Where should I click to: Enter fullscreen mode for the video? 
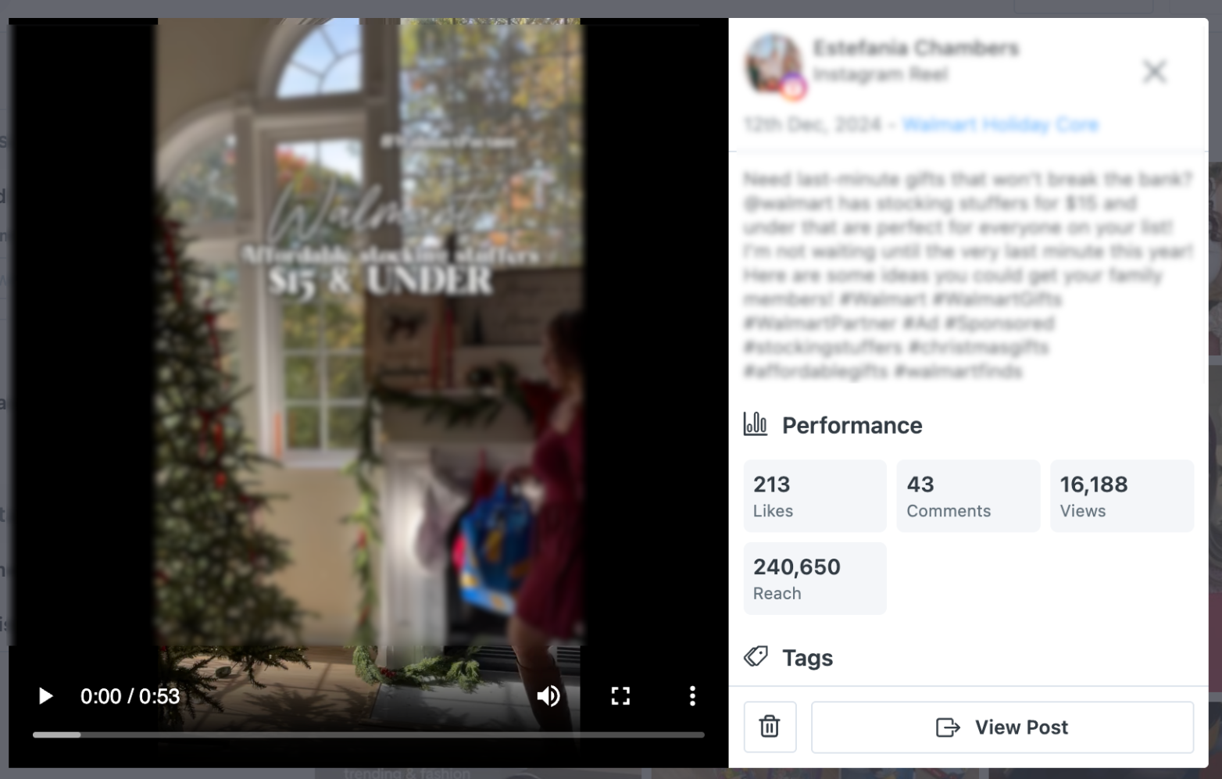pos(620,696)
